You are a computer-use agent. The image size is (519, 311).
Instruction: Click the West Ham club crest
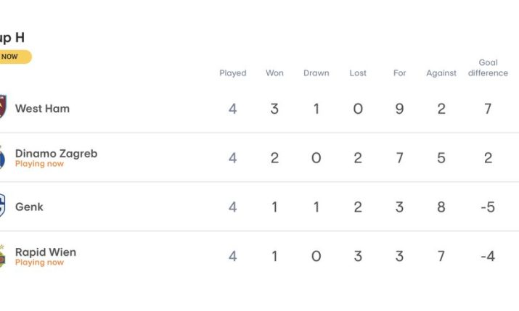(2, 107)
